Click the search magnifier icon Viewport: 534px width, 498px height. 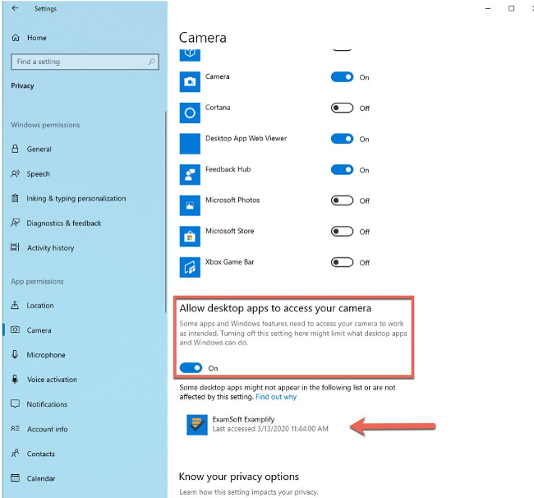(151, 62)
